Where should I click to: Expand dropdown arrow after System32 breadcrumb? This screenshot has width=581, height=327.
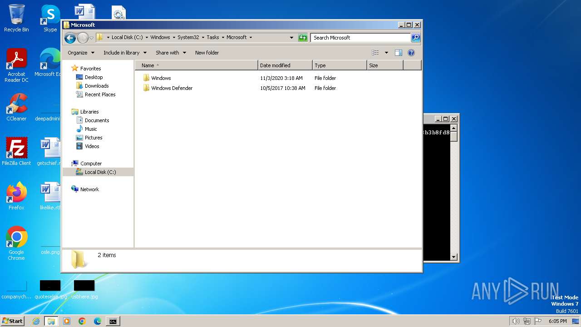[x=202, y=38]
